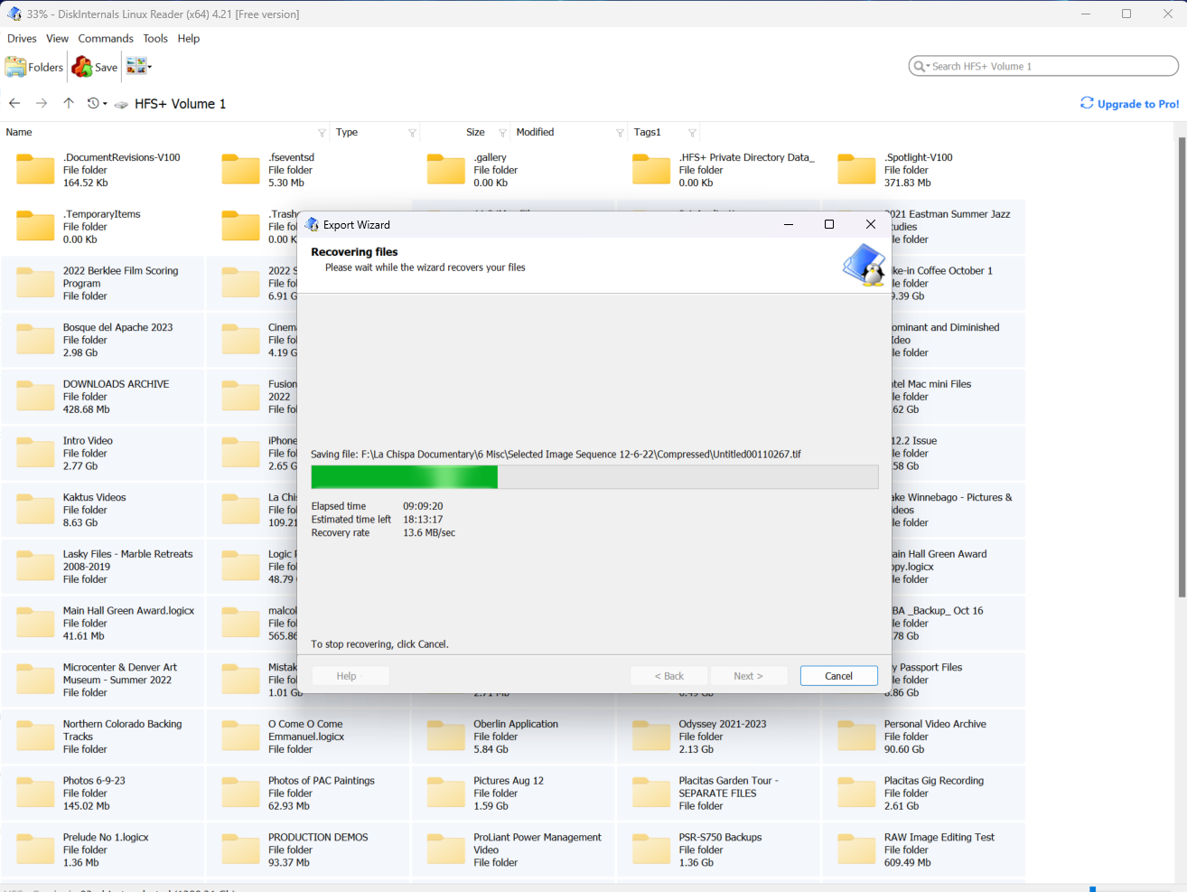
Task: Click the main window vertical scrollbar
Action: point(1182,367)
